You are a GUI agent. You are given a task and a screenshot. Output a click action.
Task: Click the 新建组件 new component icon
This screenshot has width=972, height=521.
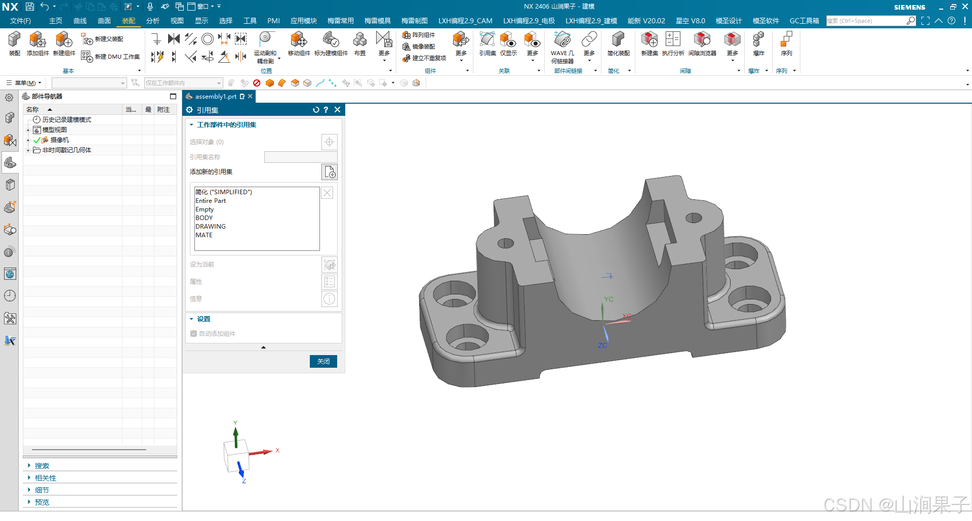[64, 43]
